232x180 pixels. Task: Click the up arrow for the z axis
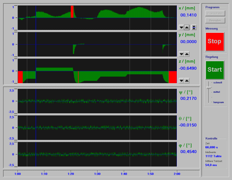point(187,81)
